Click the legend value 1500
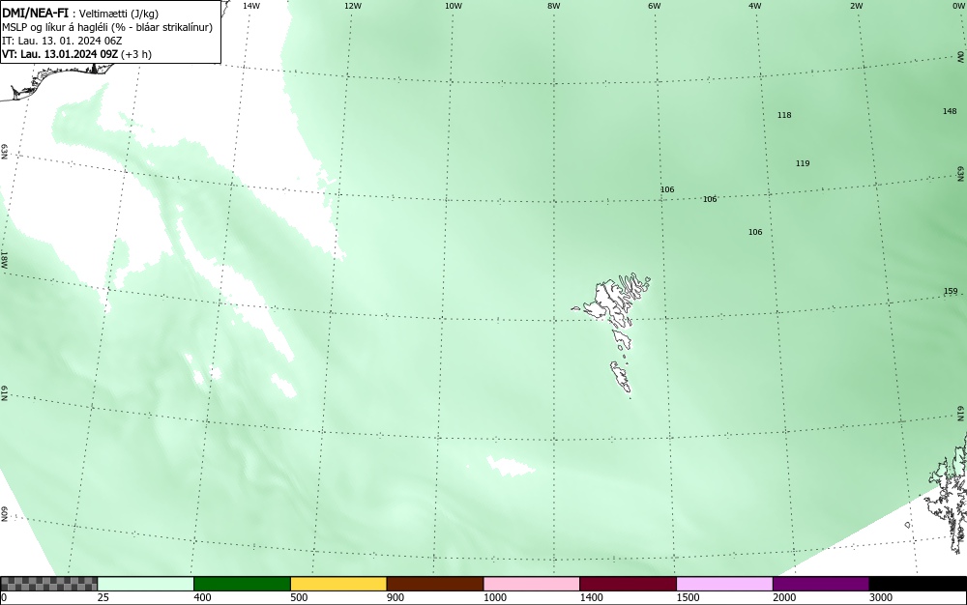Screen dimensions: 967x605 click(x=689, y=597)
